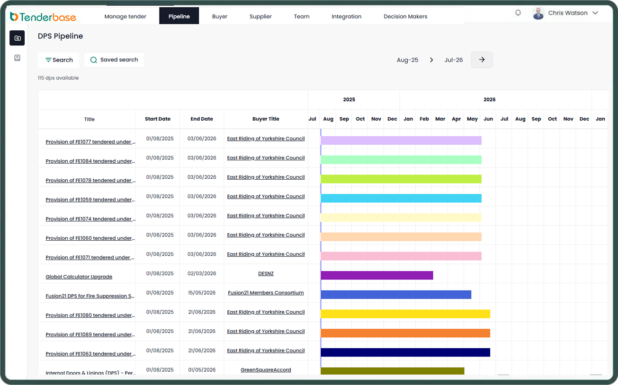Open the folder search sidebar icon
The width and height of the screenshot is (618, 385).
17,38
